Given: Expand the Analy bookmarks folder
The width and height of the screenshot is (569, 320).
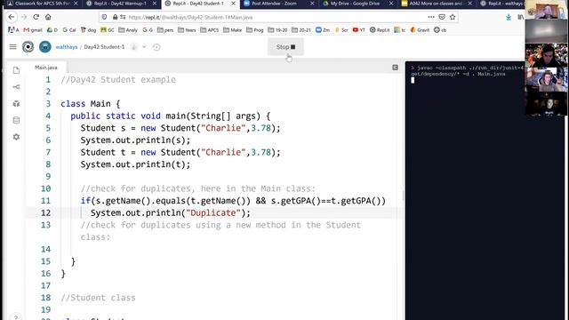Looking at the screenshot, I should 128,30.
